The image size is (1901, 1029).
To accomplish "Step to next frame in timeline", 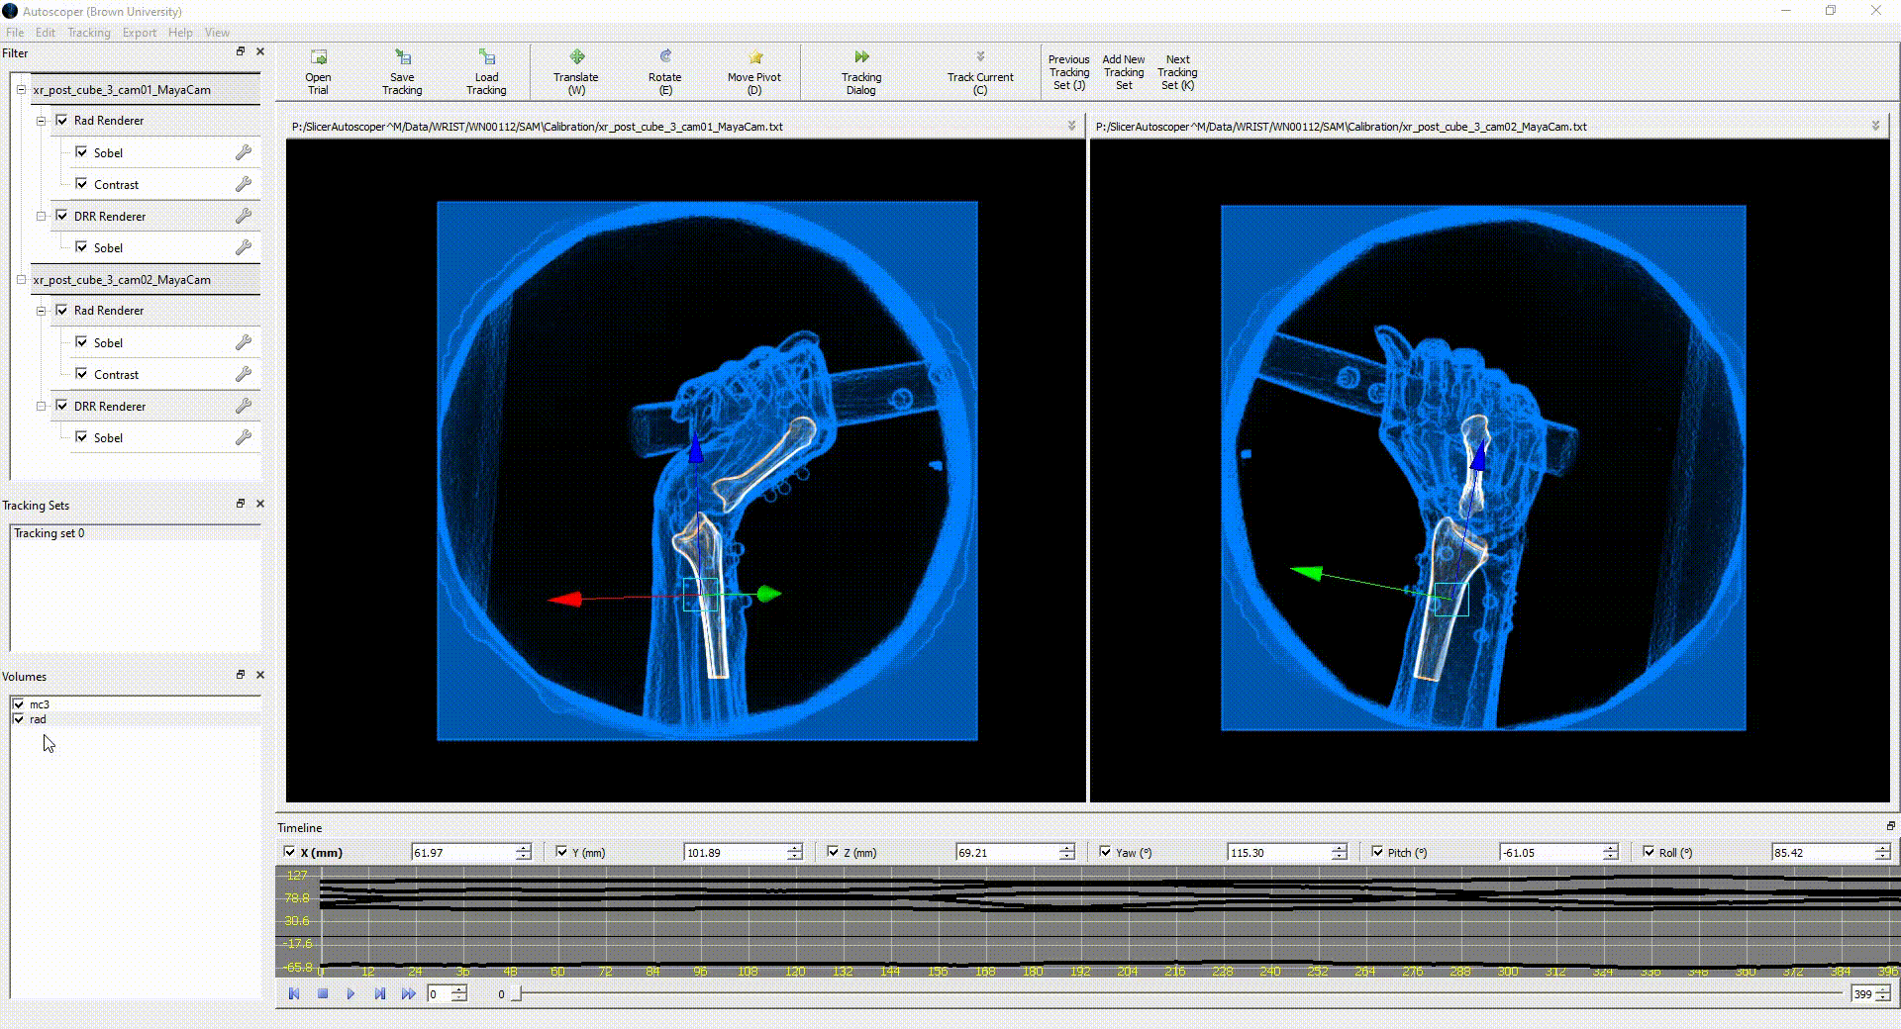I will (379, 993).
